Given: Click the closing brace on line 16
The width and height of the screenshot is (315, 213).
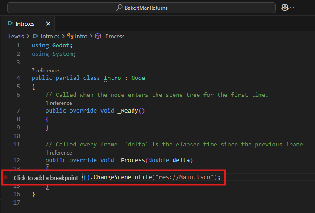Looking at the screenshot, I should [x=33, y=194].
